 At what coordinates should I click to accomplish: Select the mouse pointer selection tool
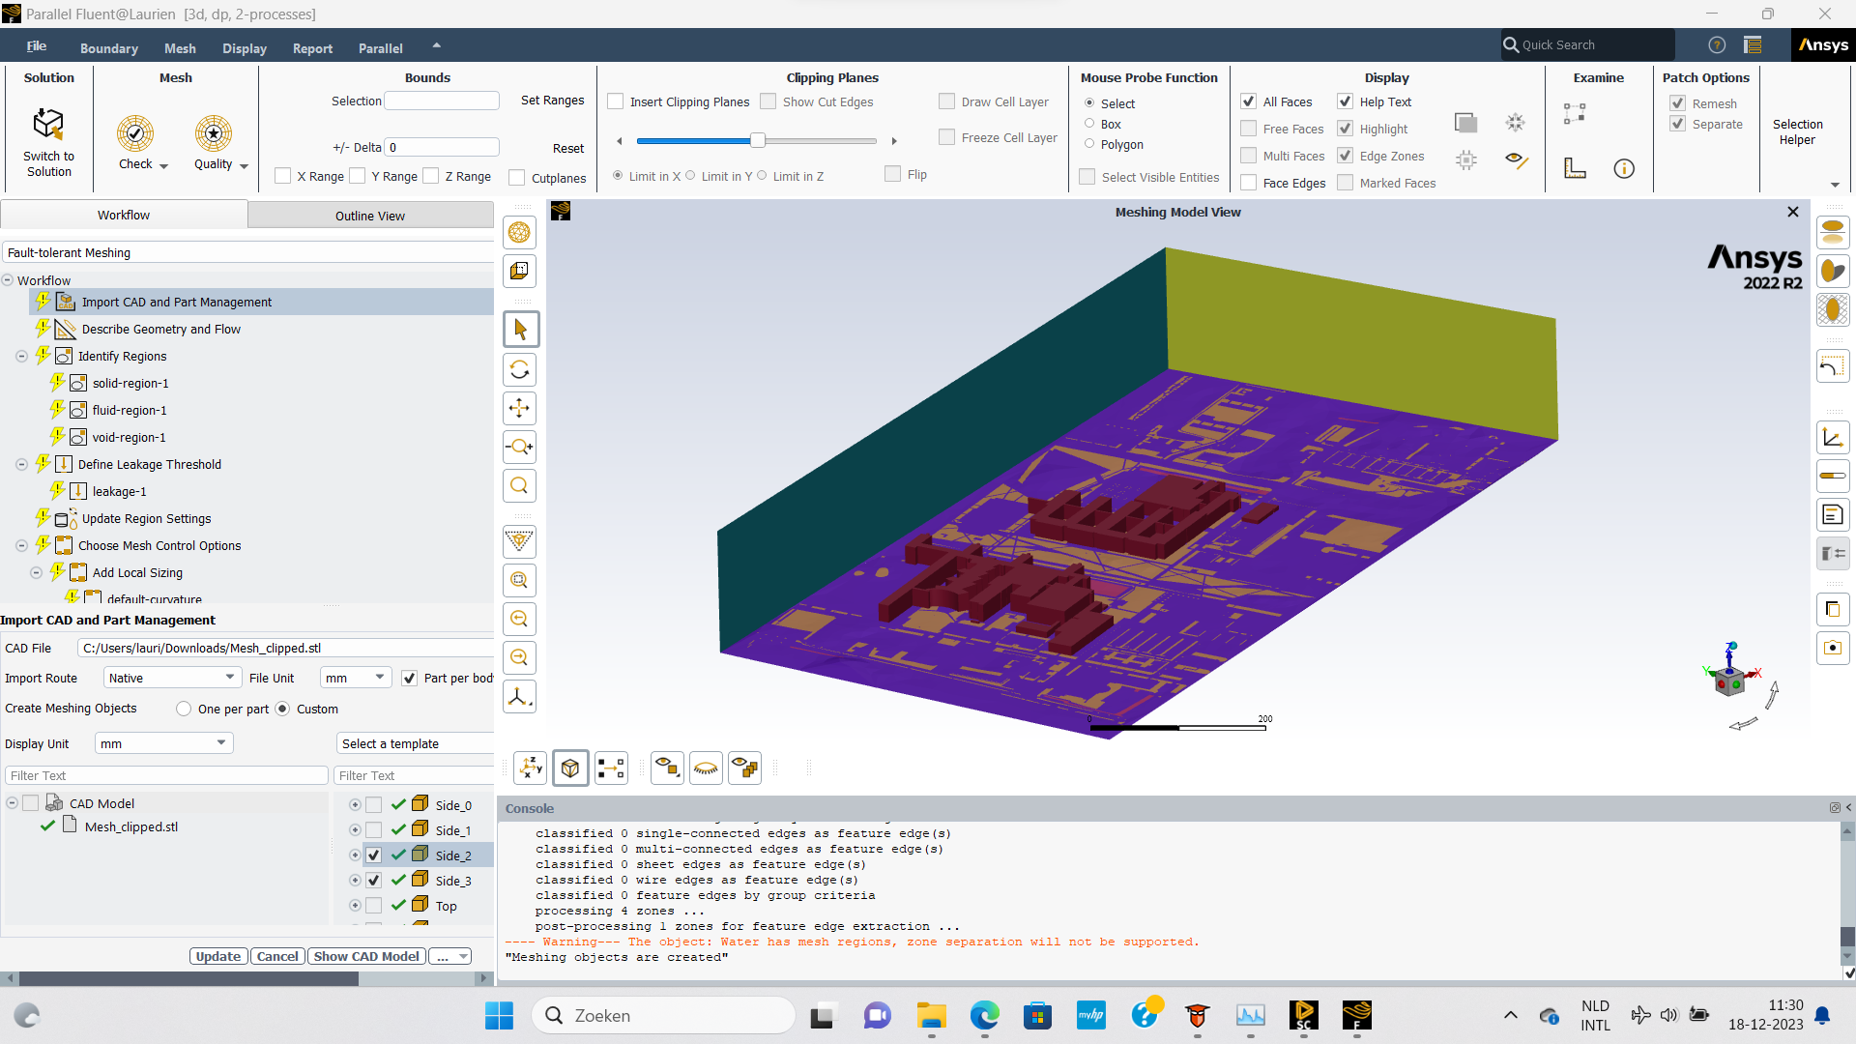click(520, 330)
